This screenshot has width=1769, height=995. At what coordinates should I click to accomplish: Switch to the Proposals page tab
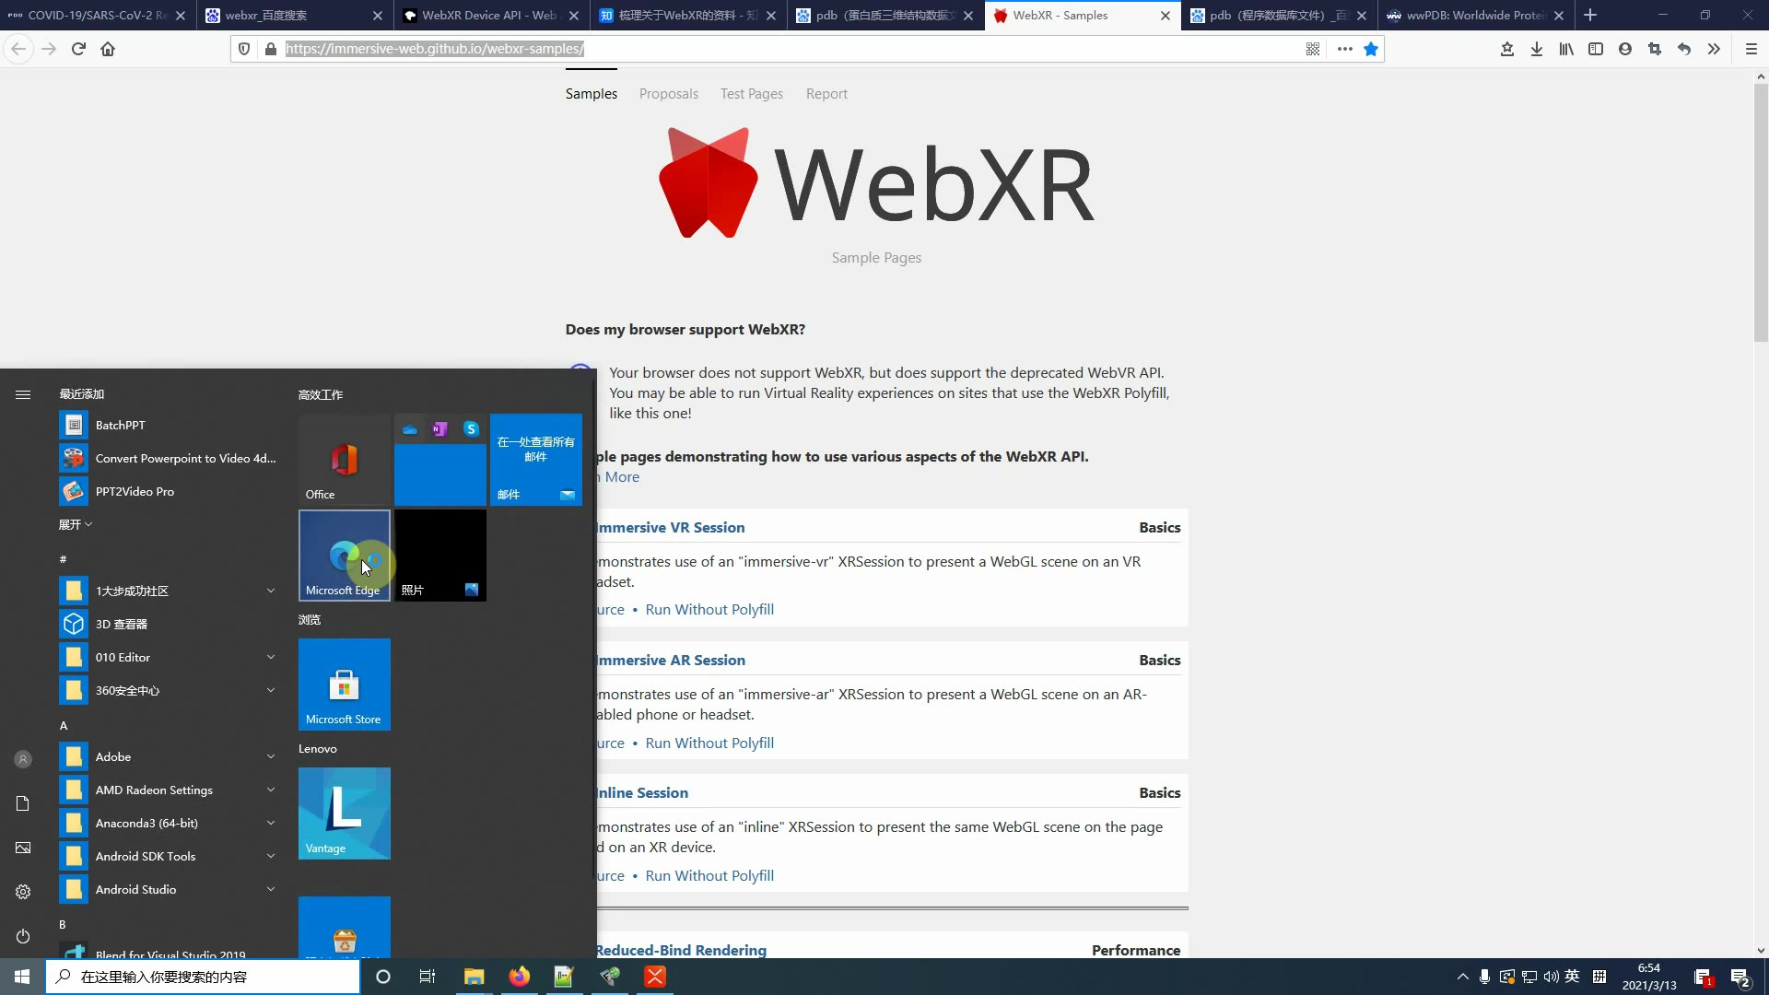pos(668,94)
